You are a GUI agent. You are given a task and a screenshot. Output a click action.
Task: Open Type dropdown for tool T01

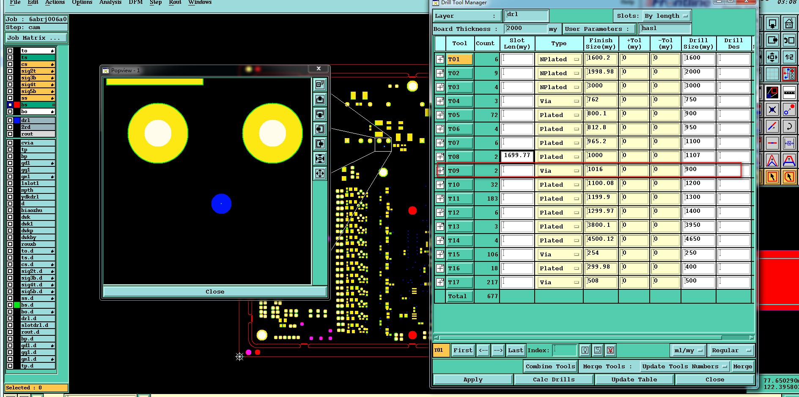[x=559, y=59]
